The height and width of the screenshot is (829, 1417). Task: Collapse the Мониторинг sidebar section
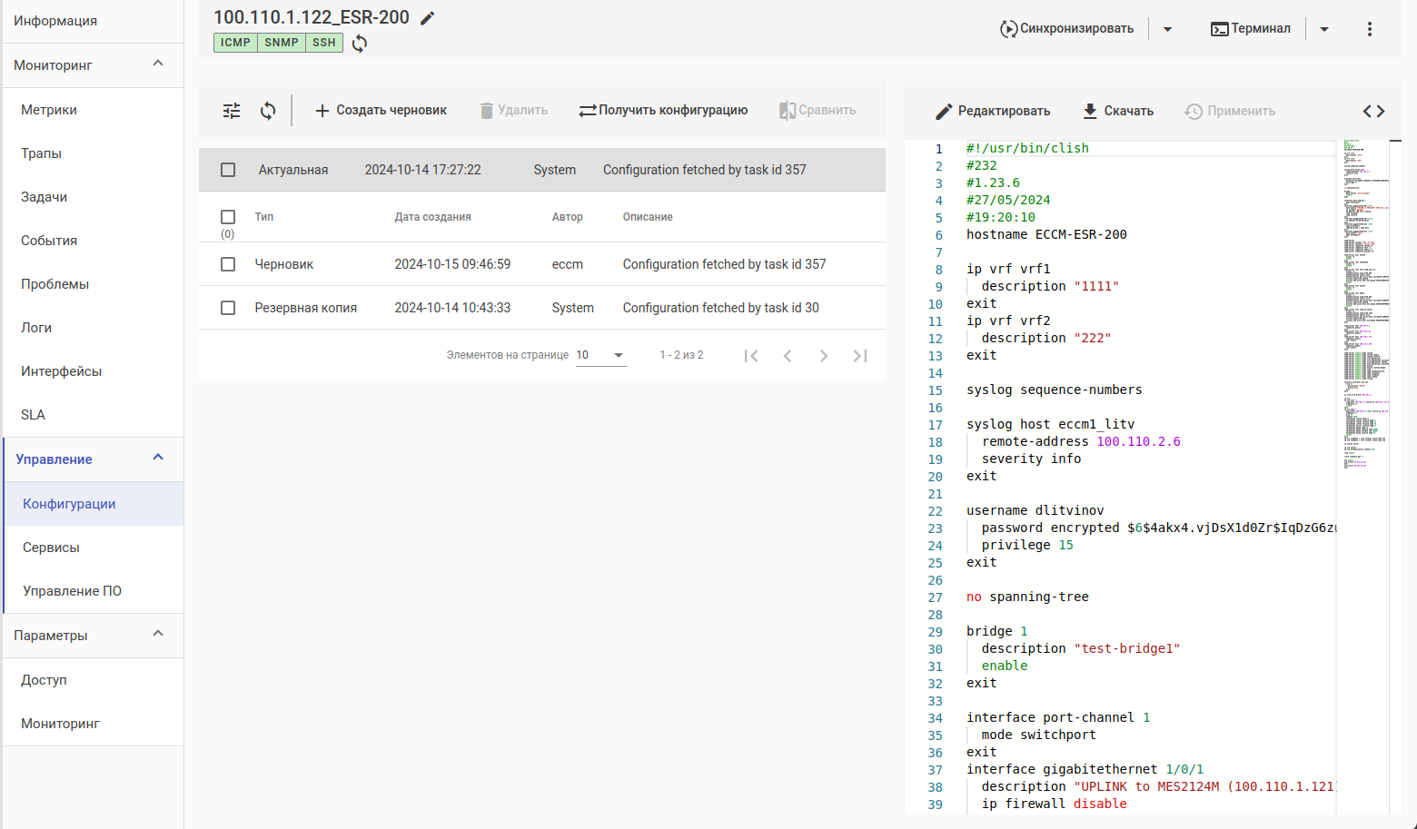(x=158, y=64)
